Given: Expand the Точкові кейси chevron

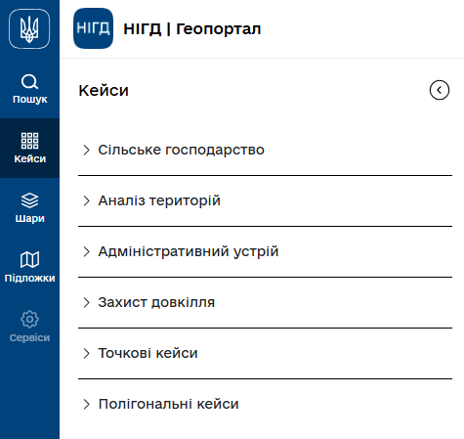Looking at the screenshot, I should click(x=86, y=353).
